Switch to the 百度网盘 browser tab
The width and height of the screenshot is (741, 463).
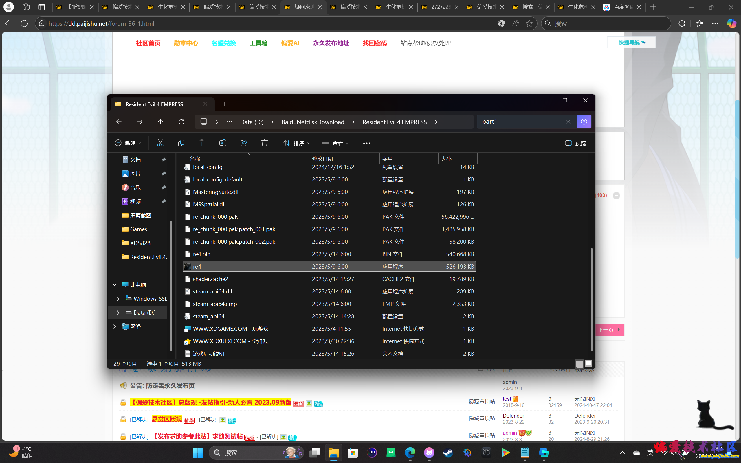coord(622,7)
